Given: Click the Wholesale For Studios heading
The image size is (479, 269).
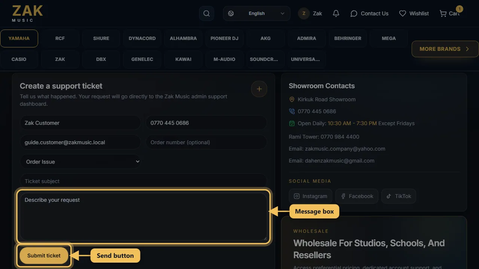Looking at the screenshot, I should (369, 249).
